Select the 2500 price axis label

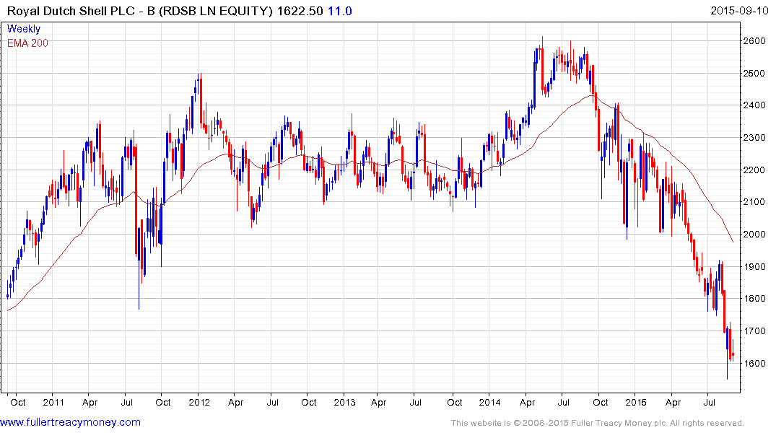tap(754, 73)
